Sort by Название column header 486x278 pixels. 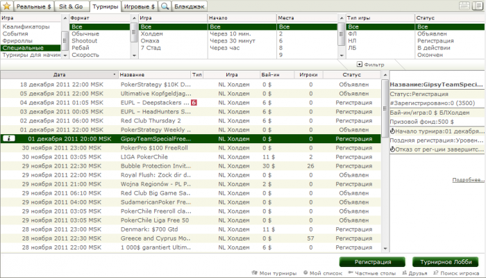(154, 75)
